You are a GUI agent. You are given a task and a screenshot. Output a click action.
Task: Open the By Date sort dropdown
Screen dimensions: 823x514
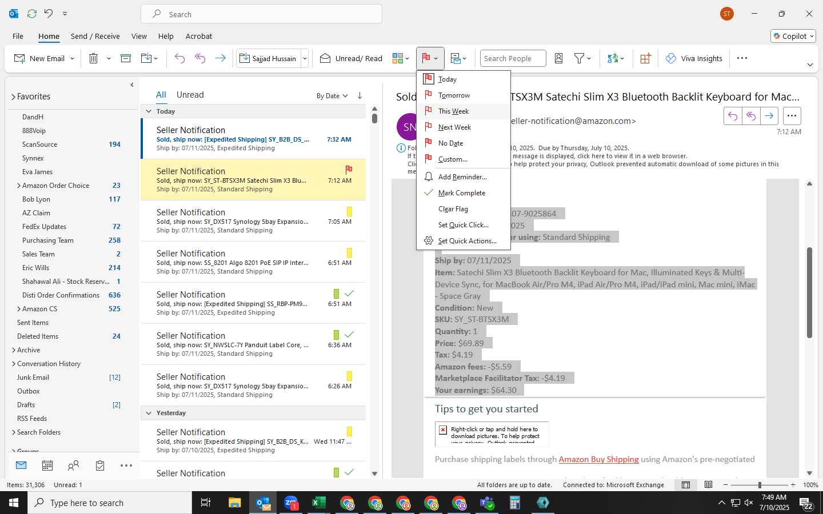coord(332,95)
